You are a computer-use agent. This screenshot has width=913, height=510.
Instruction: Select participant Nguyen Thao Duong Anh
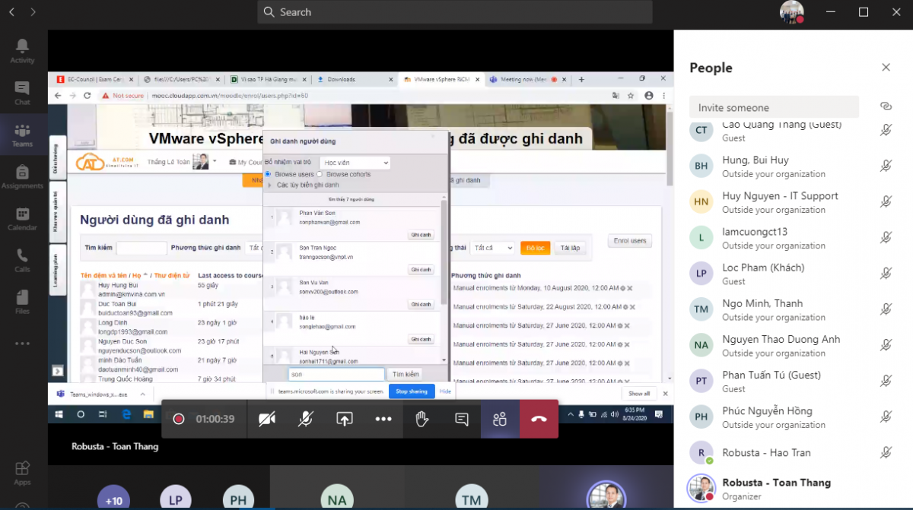pos(792,345)
